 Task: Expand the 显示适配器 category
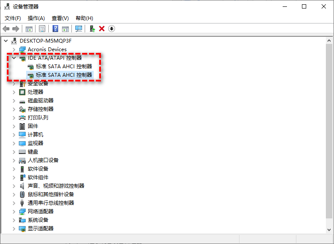tap(14, 229)
